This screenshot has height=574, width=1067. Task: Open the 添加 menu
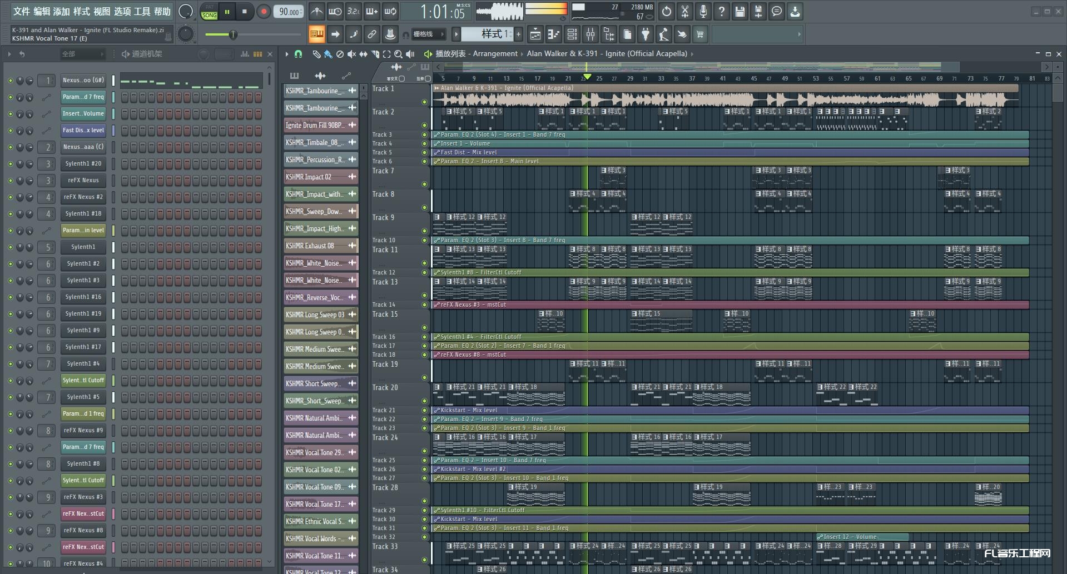point(61,11)
